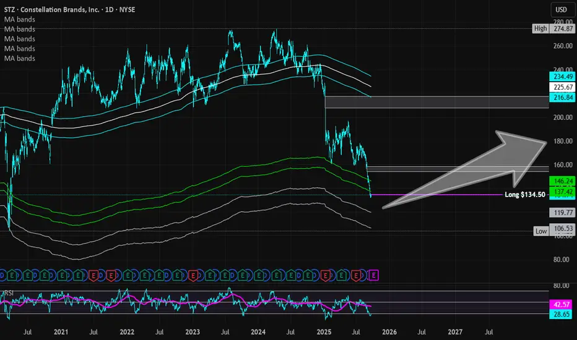Click the 234.49 cyan price tag
Viewport: 577px width, 340px height.
coord(562,77)
